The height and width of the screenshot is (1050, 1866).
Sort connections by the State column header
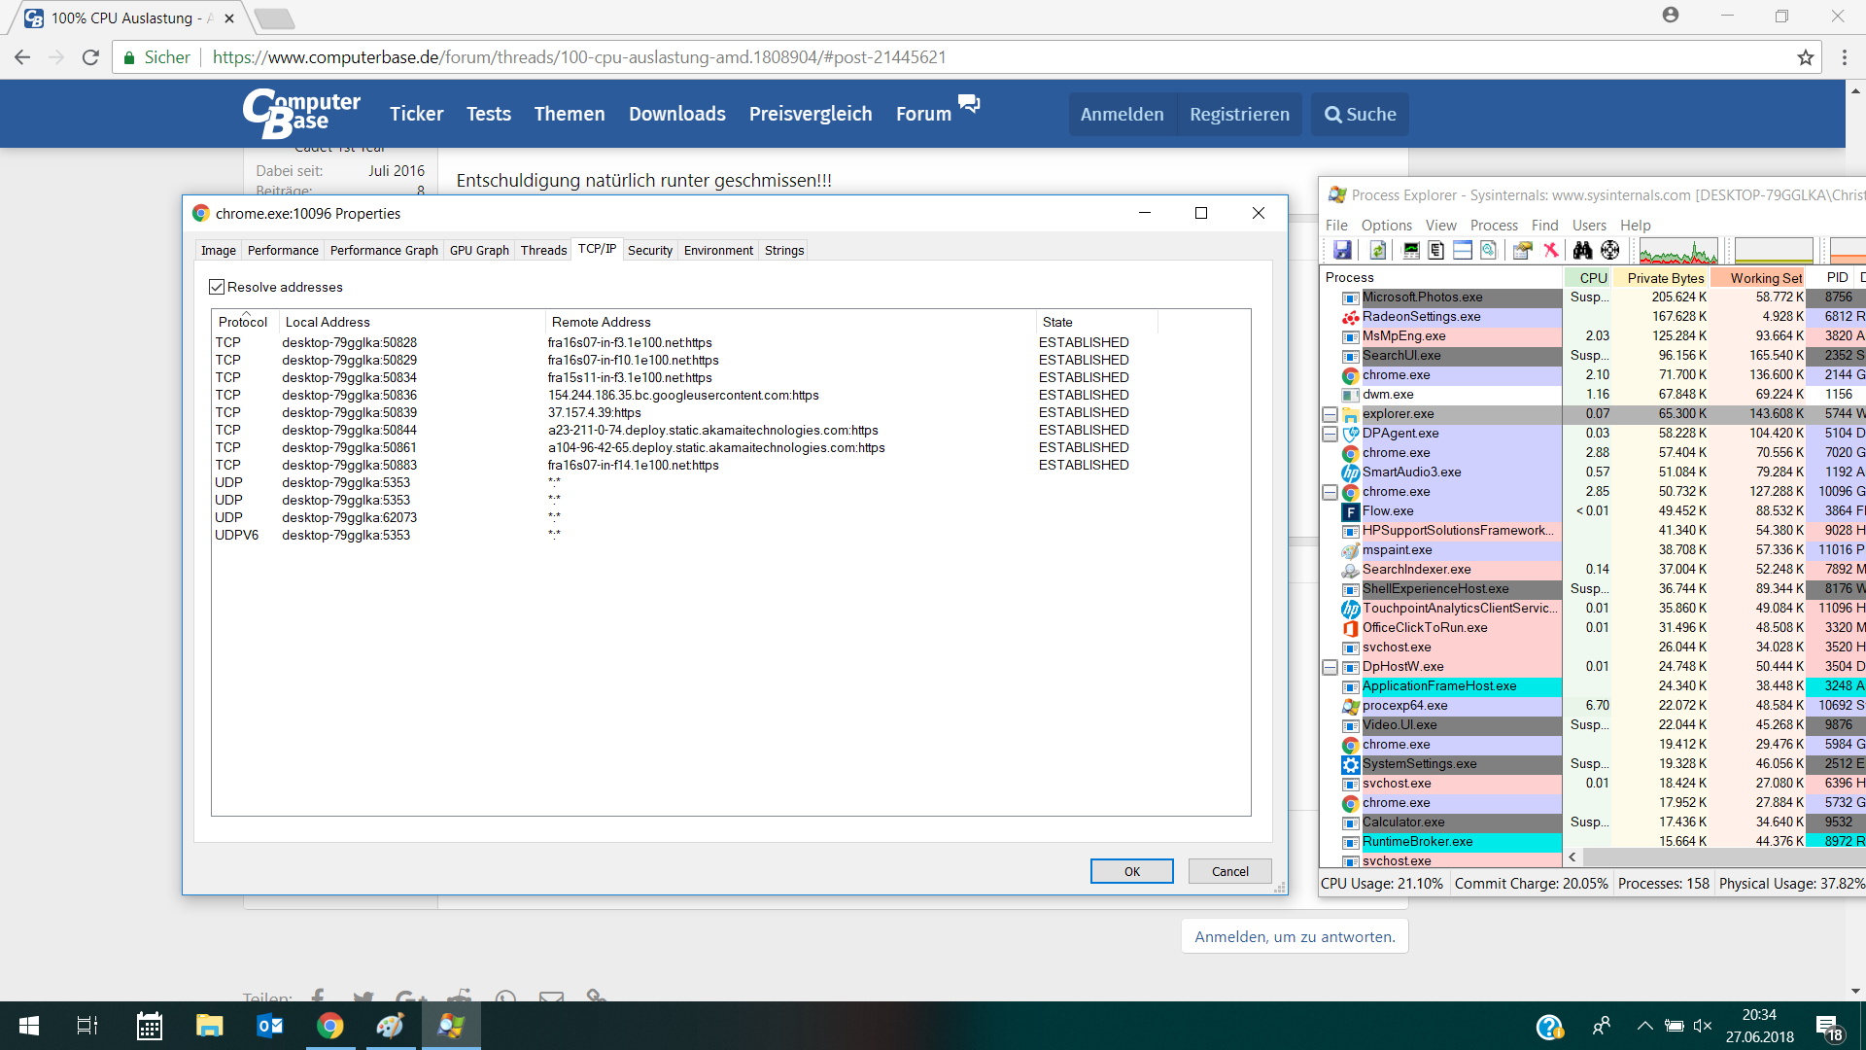(1057, 322)
